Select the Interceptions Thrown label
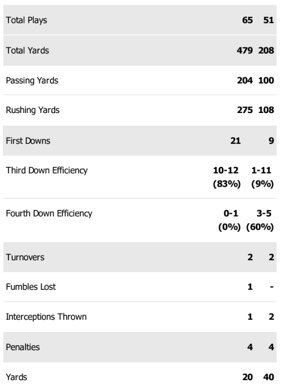 [46, 317]
